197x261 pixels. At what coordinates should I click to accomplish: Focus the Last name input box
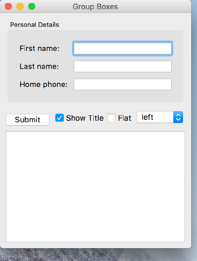tap(123, 66)
